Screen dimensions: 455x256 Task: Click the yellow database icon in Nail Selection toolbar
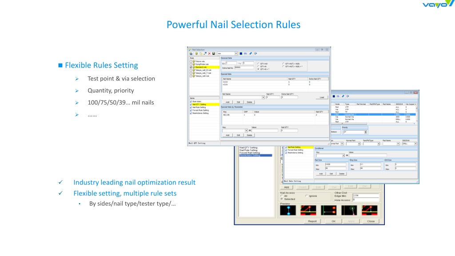(196, 54)
